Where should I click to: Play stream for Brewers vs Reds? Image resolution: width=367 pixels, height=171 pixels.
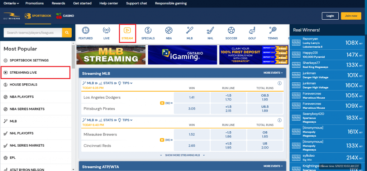click(162, 140)
